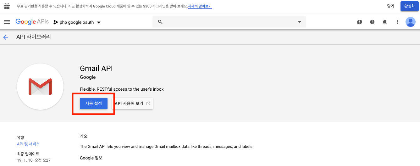Expand the search bar dropdown arrow
420x166 pixels.
coord(299,22)
